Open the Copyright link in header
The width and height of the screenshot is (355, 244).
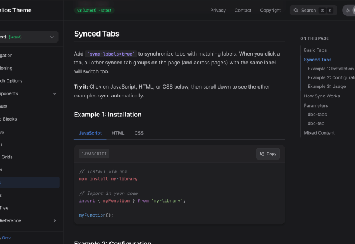click(270, 11)
